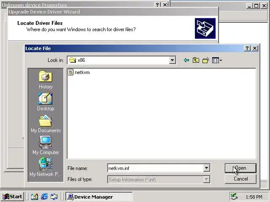Open Outlook Express quick launch icon
Image resolution: width=270 pixels, height=202 pixels.
pos(54,197)
